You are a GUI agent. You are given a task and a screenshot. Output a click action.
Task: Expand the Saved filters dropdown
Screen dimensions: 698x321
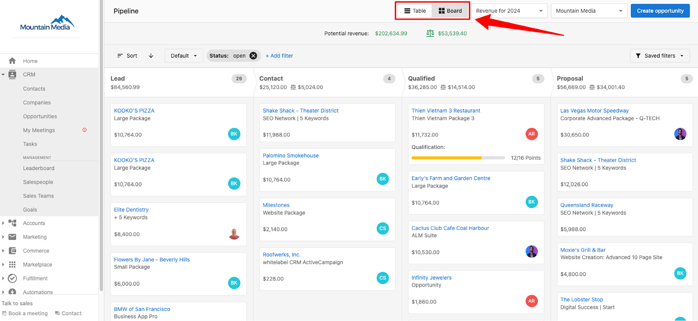coord(660,56)
